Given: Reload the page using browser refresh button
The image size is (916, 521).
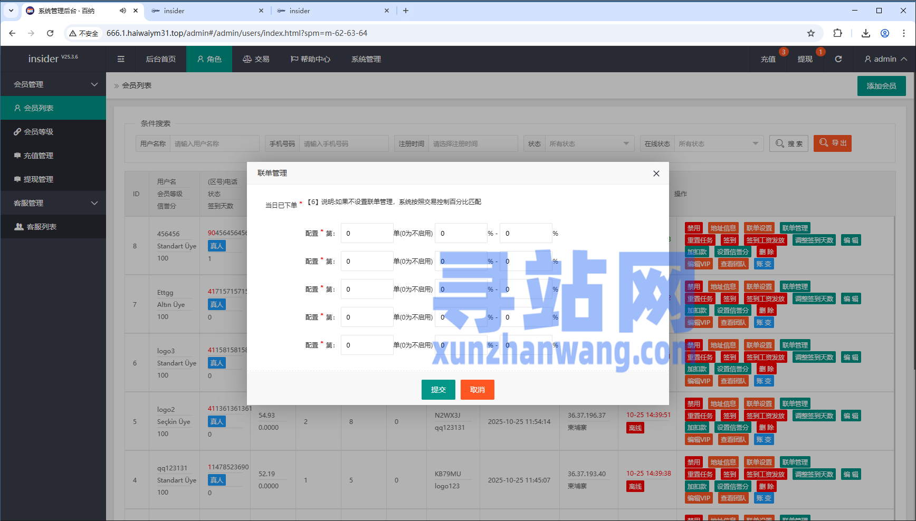Looking at the screenshot, I should [50, 33].
